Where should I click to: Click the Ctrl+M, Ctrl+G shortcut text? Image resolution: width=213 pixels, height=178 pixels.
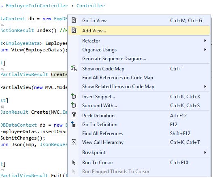[x=186, y=21]
